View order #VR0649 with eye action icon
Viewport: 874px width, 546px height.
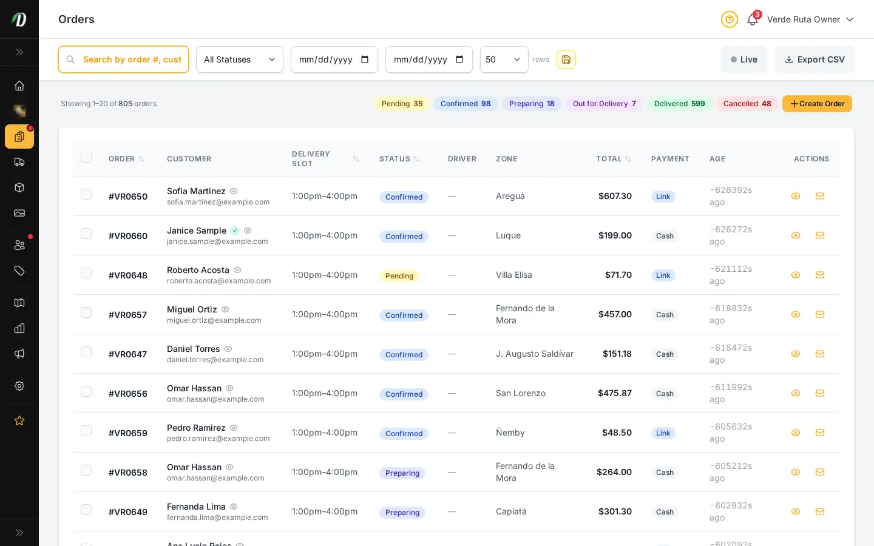click(x=796, y=511)
